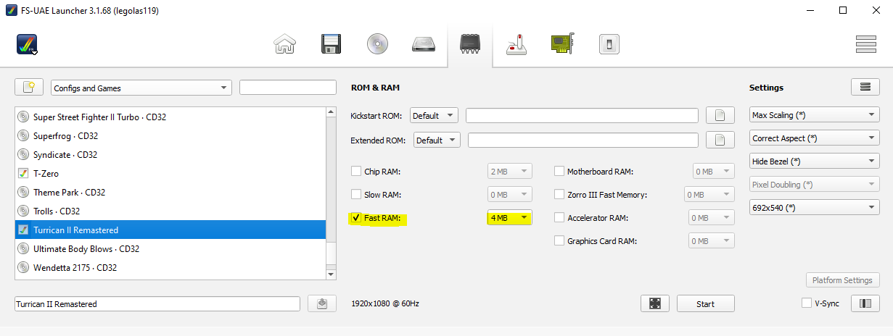Open the expansion card tab
This screenshot has height=336, width=893.
coord(562,44)
